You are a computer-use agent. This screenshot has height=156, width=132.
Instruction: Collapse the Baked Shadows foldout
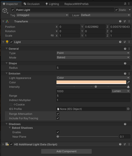(x=10, y=128)
